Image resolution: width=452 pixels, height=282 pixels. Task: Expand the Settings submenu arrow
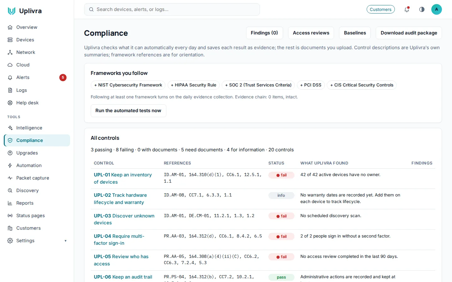point(66,241)
